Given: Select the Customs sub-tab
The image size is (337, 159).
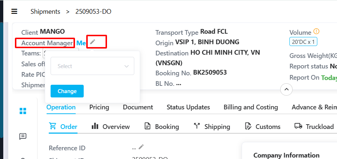Looking at the screenshot, I should point(263,127).
